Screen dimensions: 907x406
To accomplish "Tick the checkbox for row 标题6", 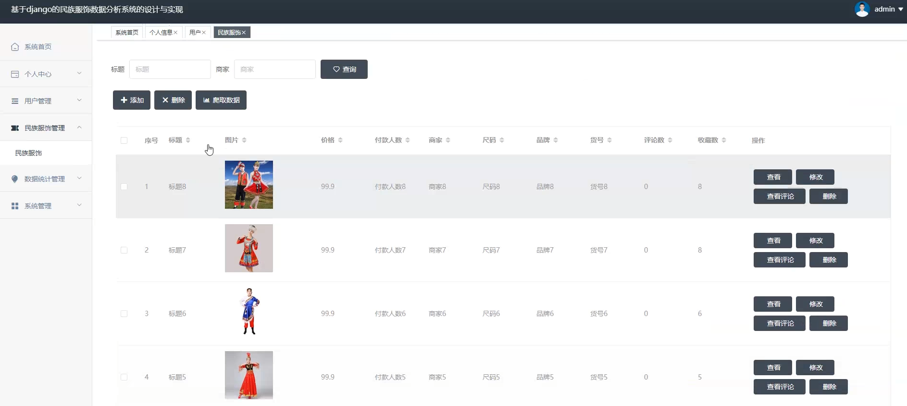I will pyautogui.click(x=124, y=314).
